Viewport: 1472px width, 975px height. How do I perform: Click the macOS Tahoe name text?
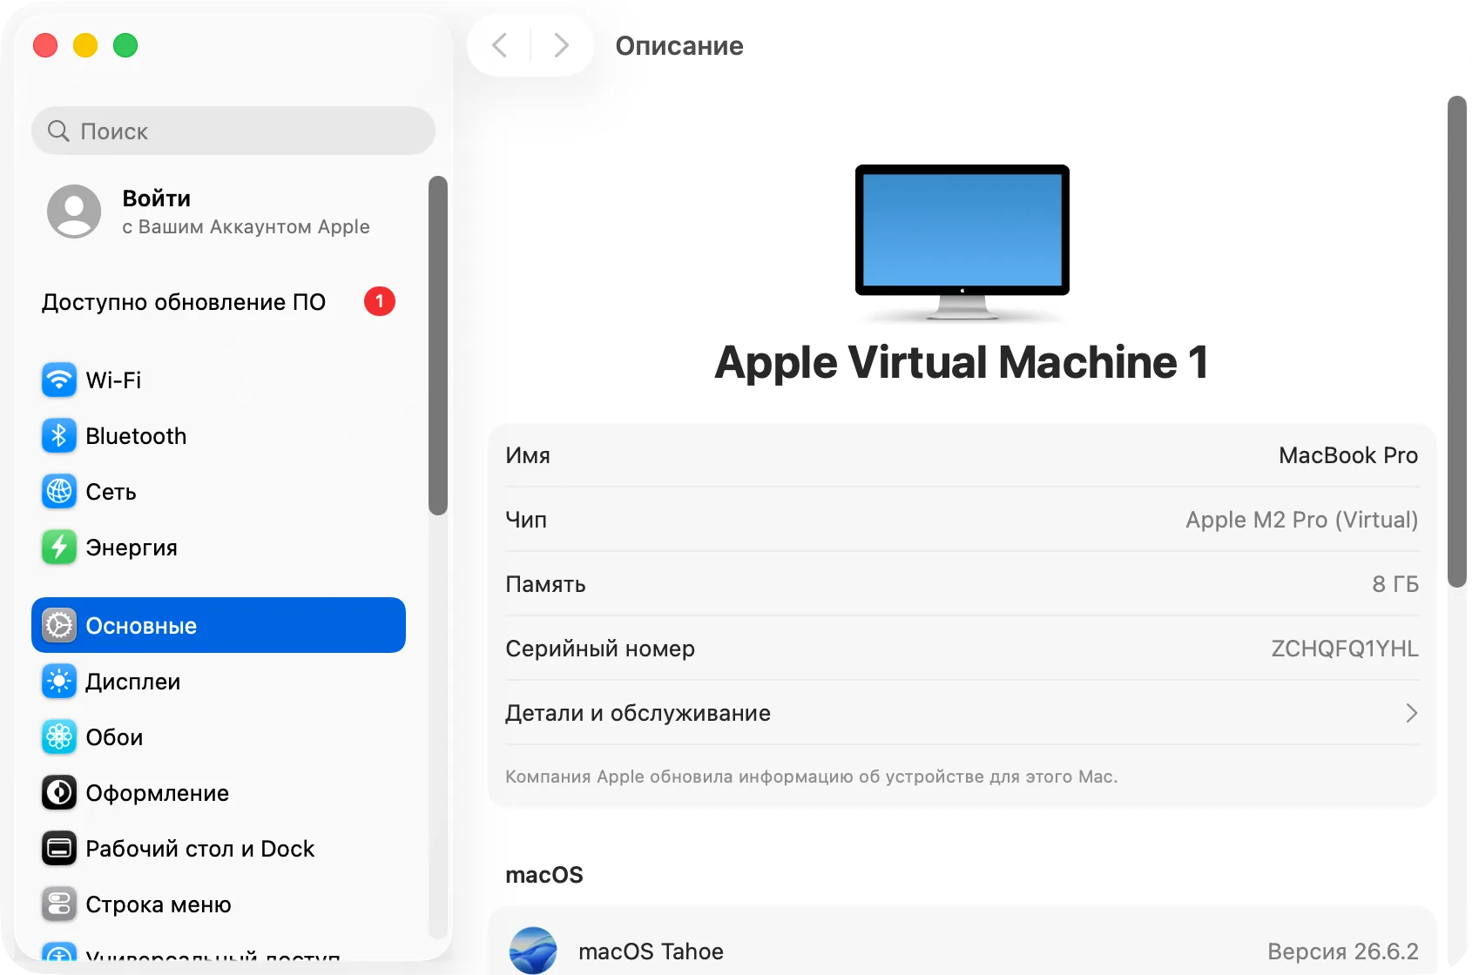[x=651, y=951]
